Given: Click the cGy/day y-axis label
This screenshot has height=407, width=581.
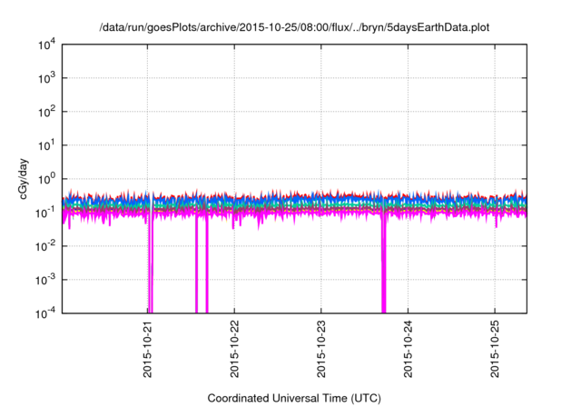Looking at the screenshot, I should 24,179.
